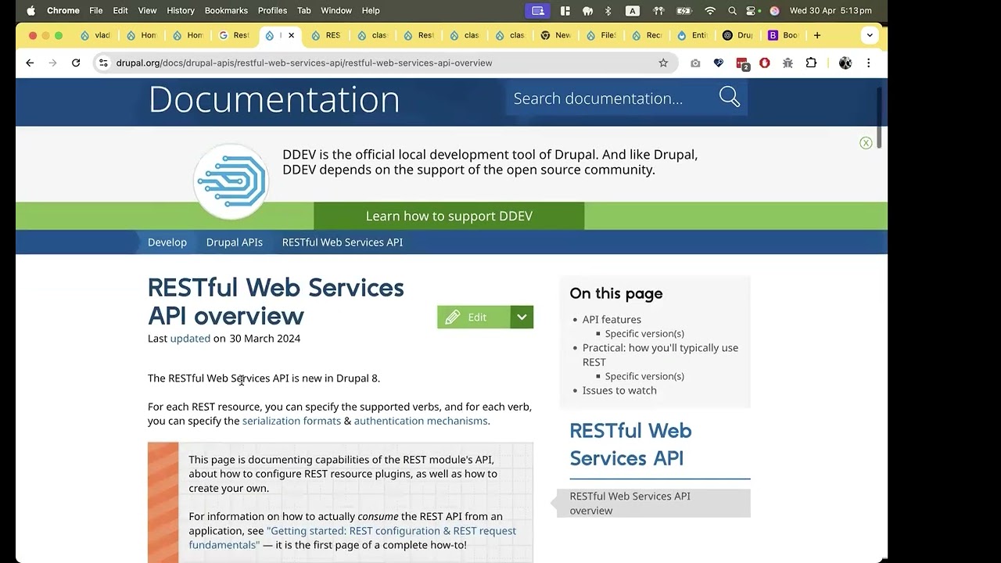Reload the current page
Screen dimensions: 1001x563
tap(76, 63)
